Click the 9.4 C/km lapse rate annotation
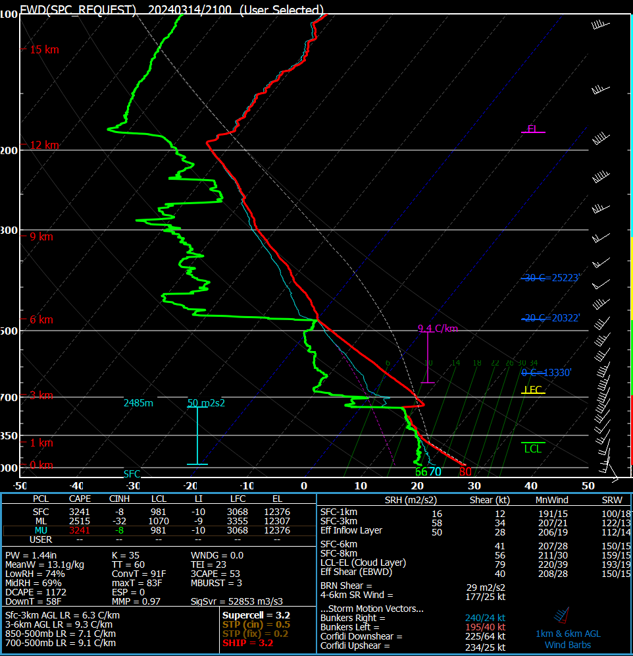This screenshot has height=656, width=633. [438, 329]
